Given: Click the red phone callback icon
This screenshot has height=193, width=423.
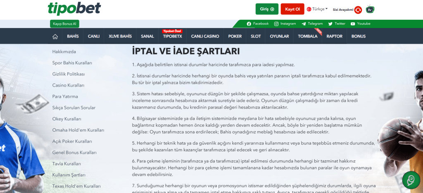Looking at the screenshot, I should tap(358, 9).
